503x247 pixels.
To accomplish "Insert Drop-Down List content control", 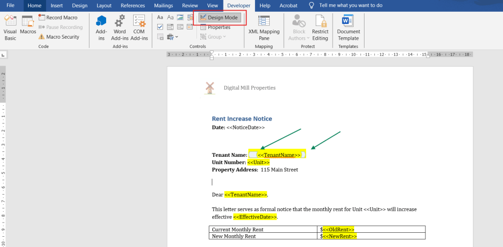I will [180, 27].
